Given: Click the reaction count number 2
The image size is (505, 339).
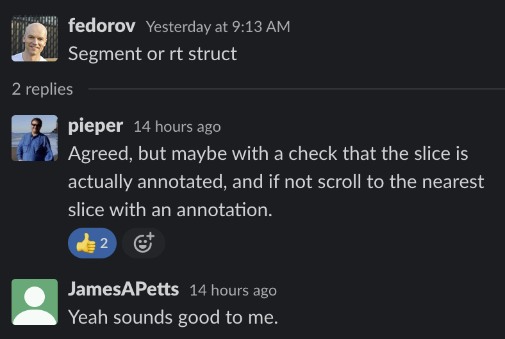Looking at the screenshot, I should point(104,243).
